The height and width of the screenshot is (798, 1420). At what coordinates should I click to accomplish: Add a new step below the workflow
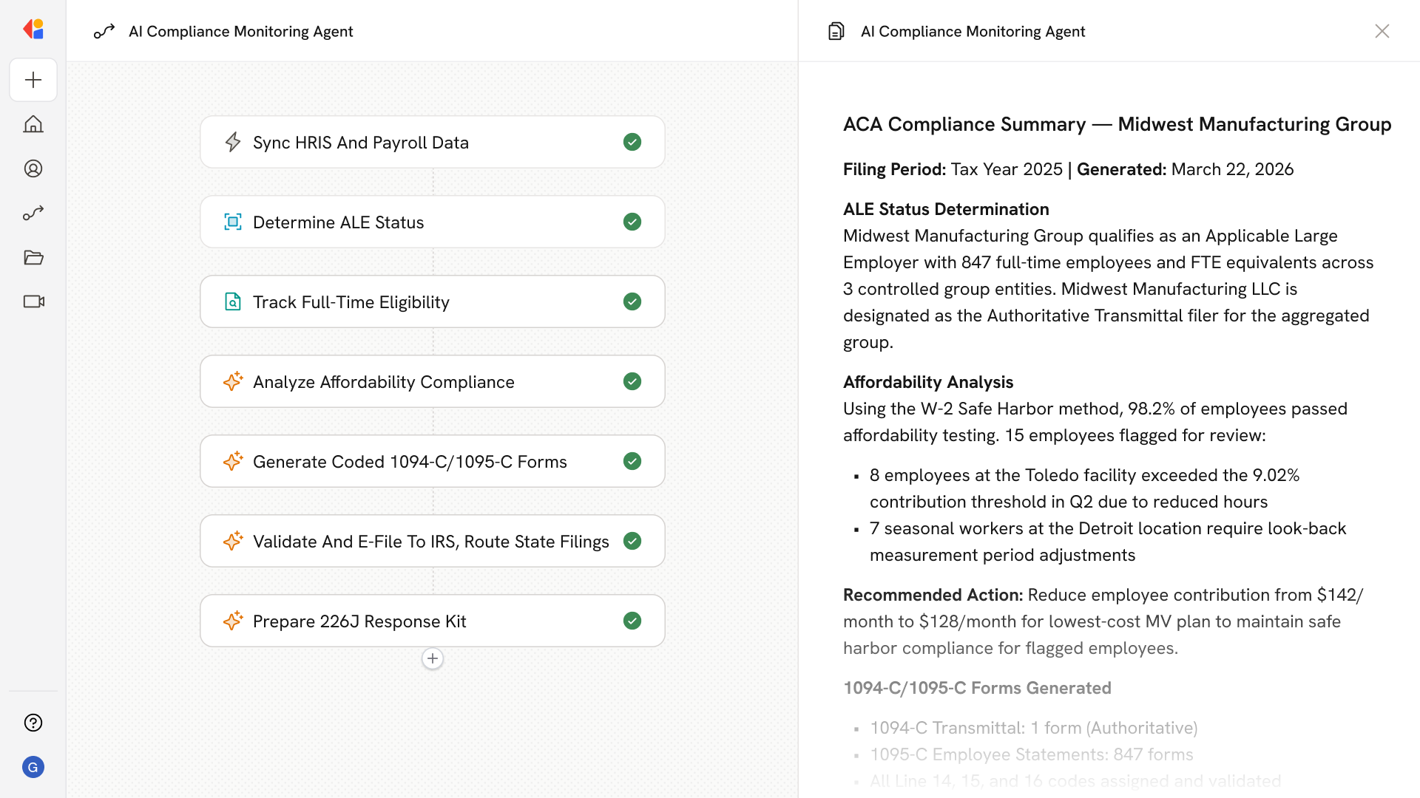click(x=433, y=658)
